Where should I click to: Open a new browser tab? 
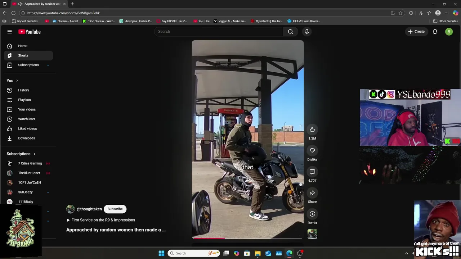[x=72, y=4]
